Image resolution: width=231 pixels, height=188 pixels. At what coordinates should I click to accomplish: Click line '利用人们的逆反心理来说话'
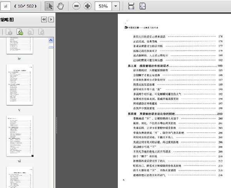[x=149, y=37]
